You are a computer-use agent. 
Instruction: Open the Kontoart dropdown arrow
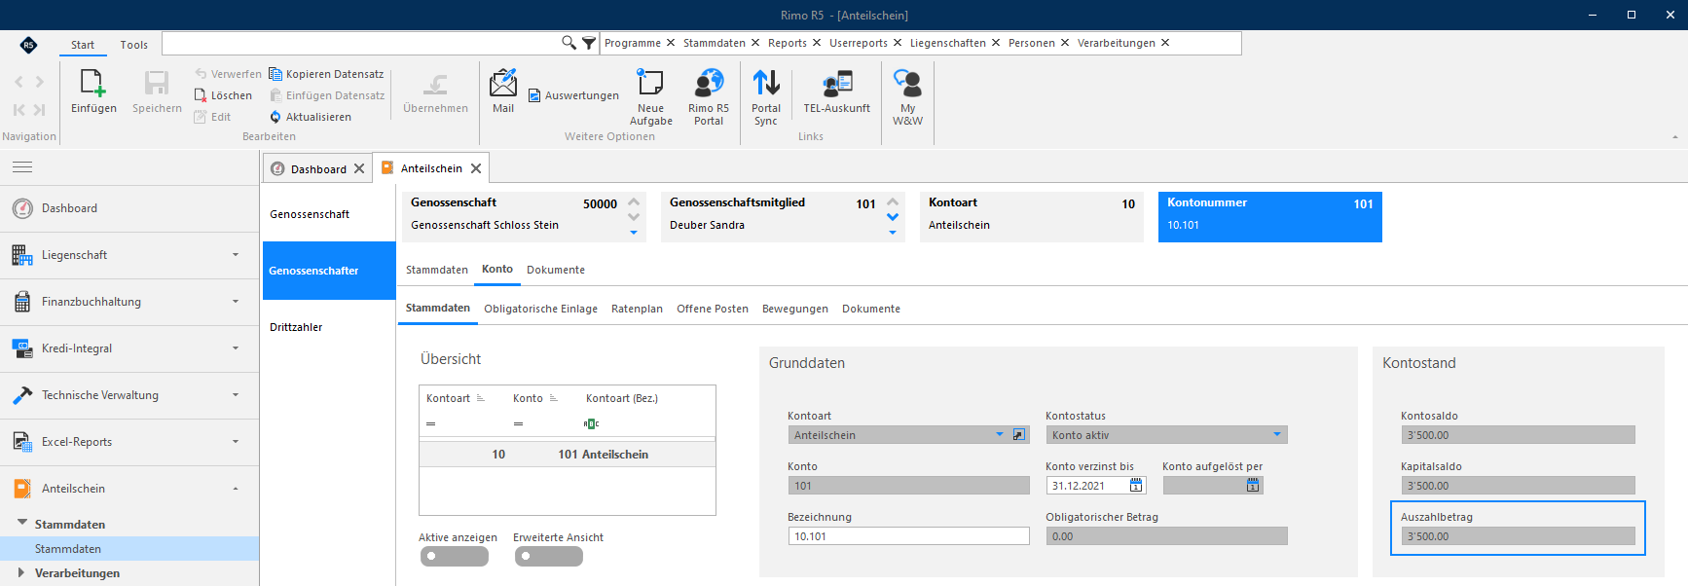pyautogui.click(x=999, y=435)
